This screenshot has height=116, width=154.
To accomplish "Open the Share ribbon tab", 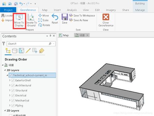I will pyautogui.click(x=126, y=10).
